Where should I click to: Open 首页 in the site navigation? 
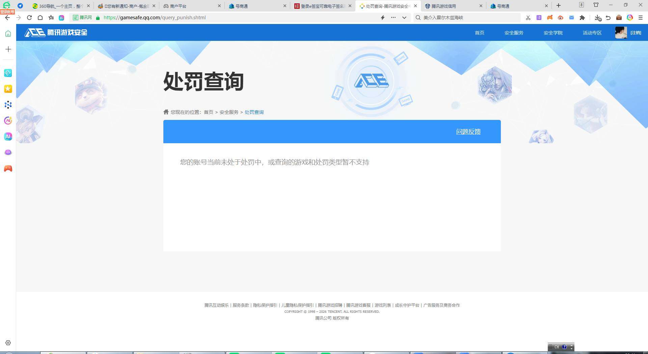(x=480, y=33)
